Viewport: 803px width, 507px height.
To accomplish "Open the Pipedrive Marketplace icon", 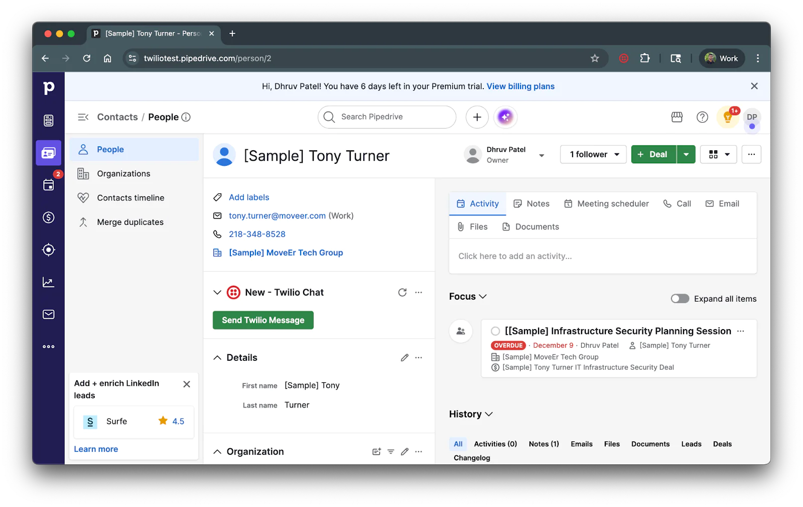I will [x=676, y=117].
